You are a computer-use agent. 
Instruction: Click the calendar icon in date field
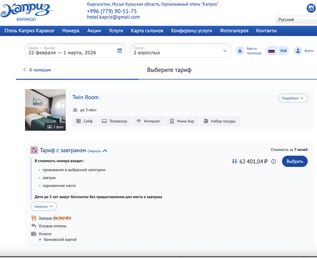coord(120,51)
